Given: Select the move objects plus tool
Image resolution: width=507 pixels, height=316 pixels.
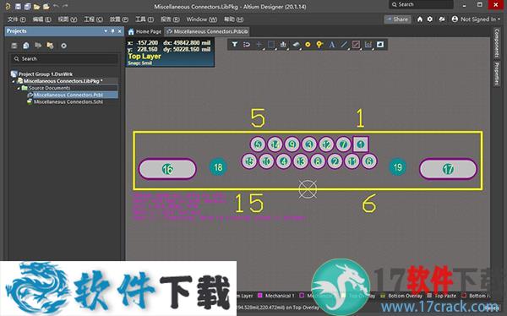Looking at the screenshot, I should click(x=259, y=44).
